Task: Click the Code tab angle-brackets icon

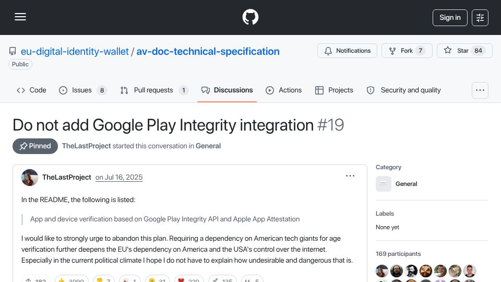Action: coord(21,90)
